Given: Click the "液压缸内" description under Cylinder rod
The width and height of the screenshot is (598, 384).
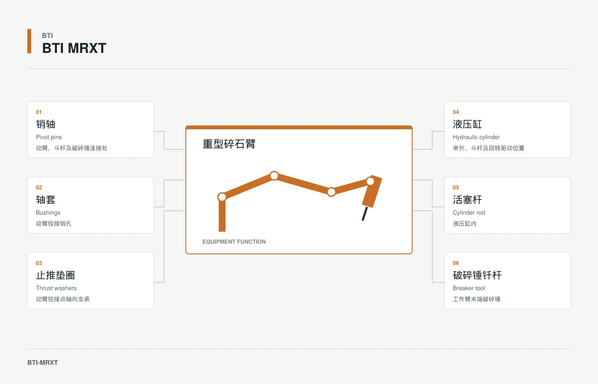Looking at the screenshot, I should (x=465, y=224).
